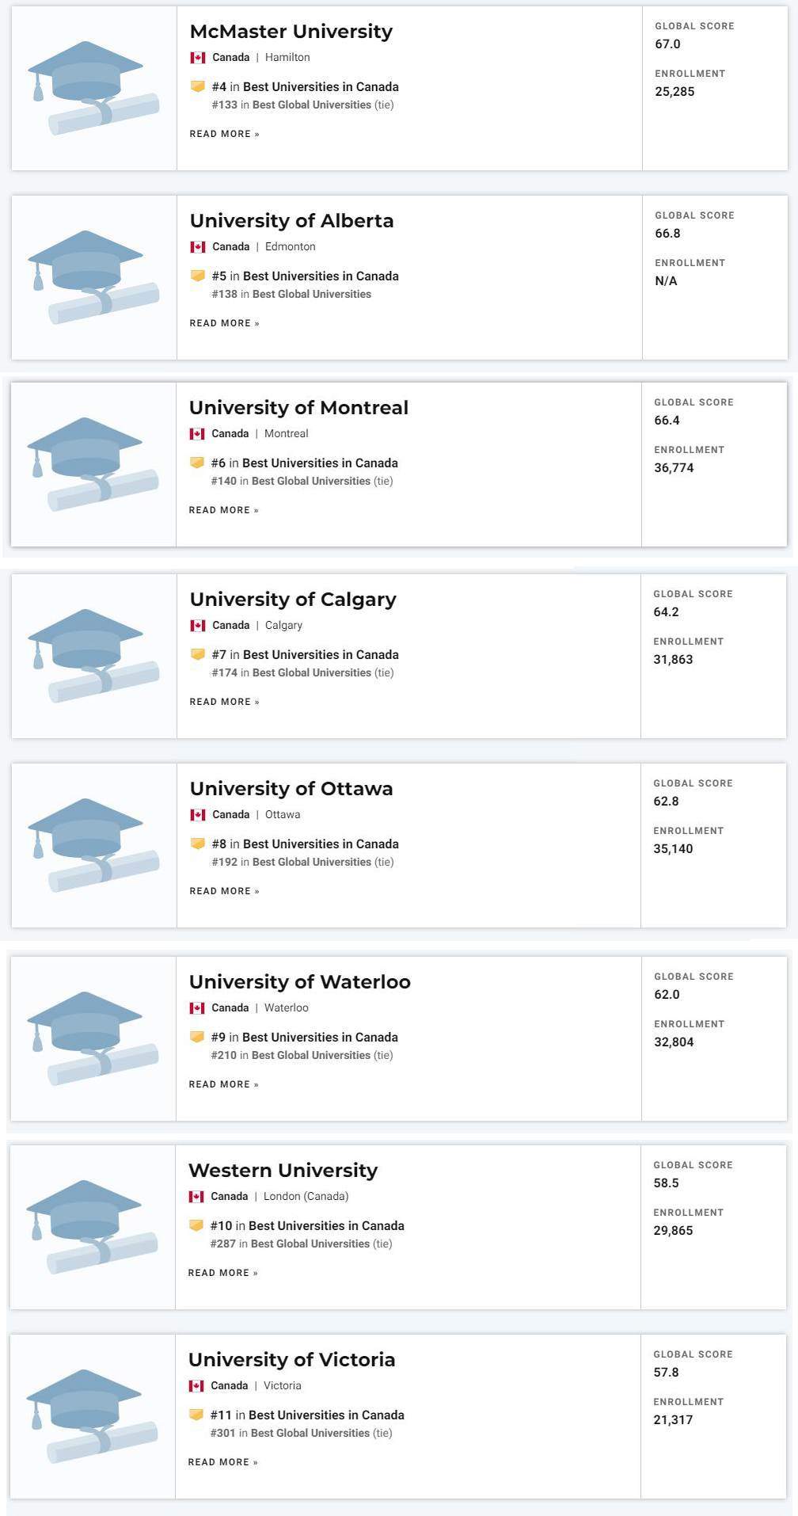This screenshot has width=798, height=1516.
Task: Click Canada flag under University of Victoria
Action: pyautogui.click(x=196, y=1386)
